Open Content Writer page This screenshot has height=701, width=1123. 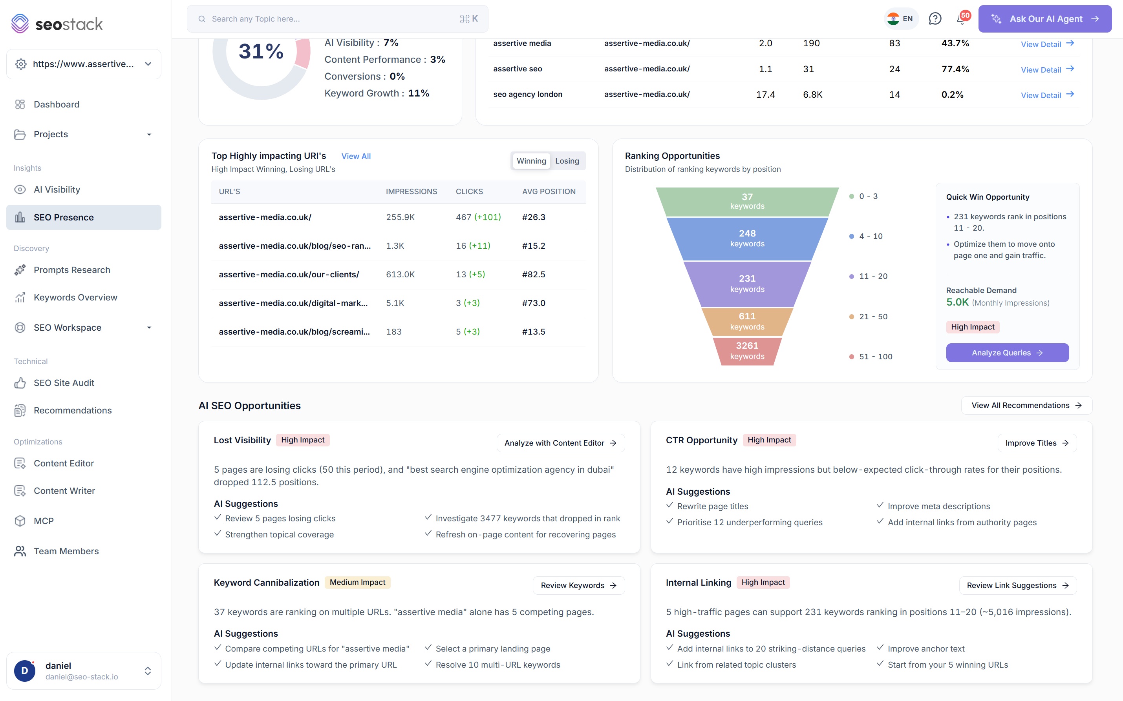click(x=84, y=491)
